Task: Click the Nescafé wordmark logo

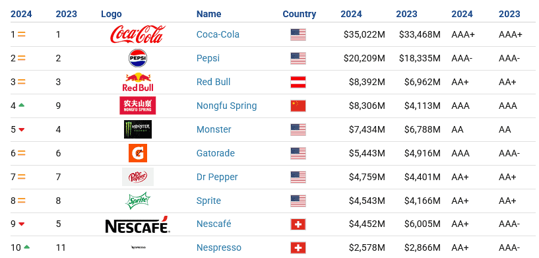Action: point(137,224)
